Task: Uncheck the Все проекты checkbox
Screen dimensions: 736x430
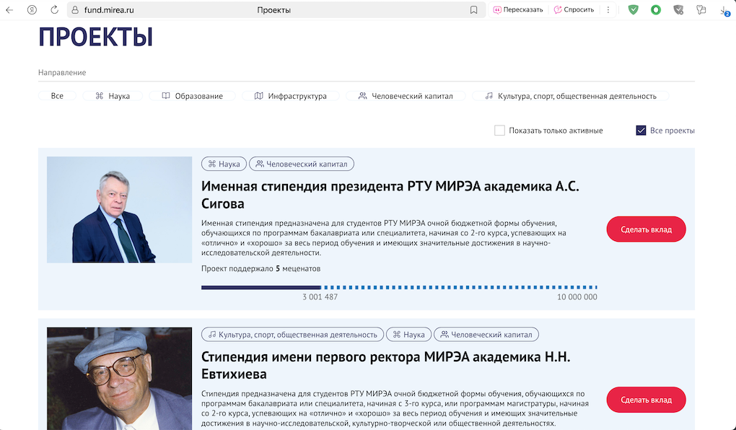Action: [x=641, y=131]
